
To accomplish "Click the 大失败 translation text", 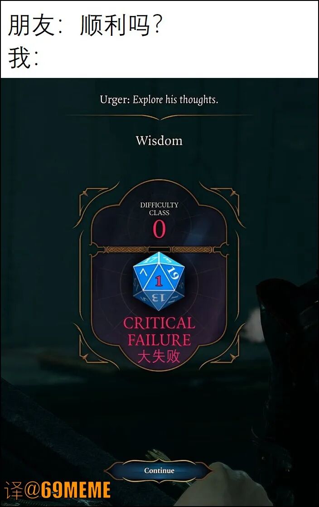I will point(159,356).
